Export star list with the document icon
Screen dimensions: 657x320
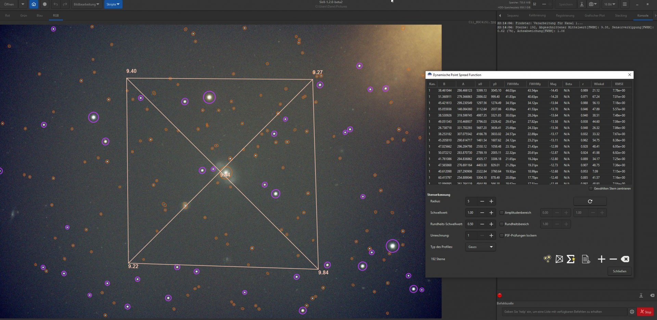586,259
